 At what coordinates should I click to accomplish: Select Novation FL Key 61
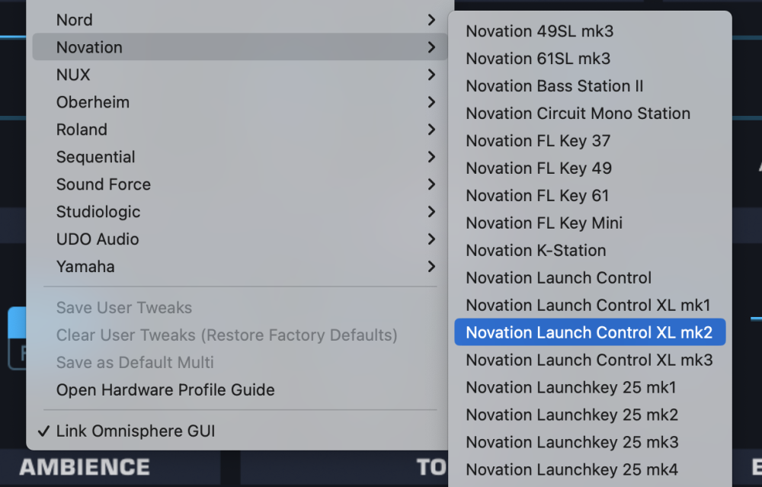537,196
